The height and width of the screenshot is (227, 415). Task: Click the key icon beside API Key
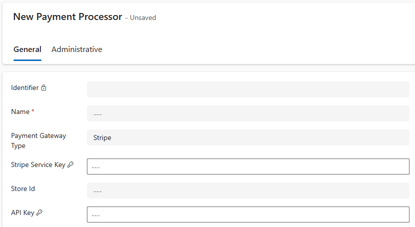pos(39,212)
